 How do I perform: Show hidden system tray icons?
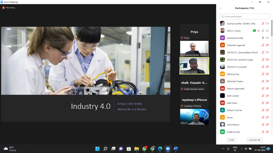[223, 149]
